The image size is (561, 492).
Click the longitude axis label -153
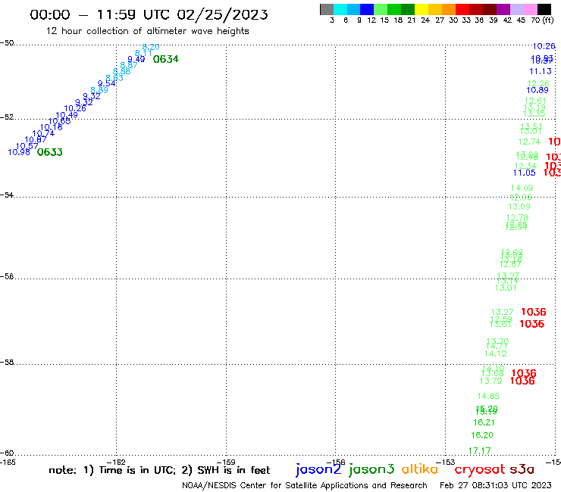pyautogui.click(x=446, y=462)
